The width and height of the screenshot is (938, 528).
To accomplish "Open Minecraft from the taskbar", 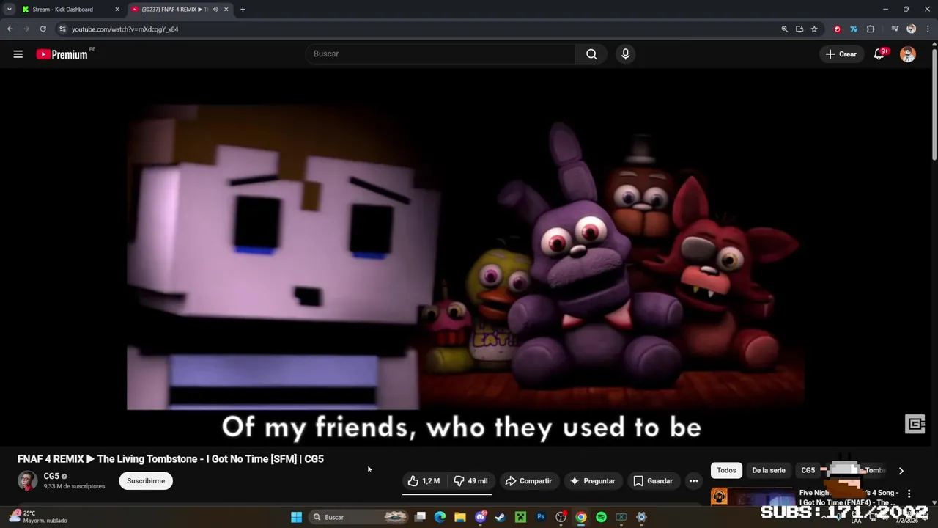I will (x=520, y=517).
